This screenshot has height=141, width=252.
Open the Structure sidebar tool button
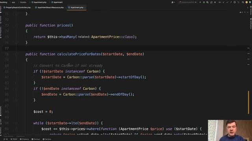[x=1, y=131]
